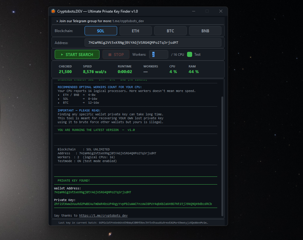Image resolution: width=303 pixels, height=240 pixels.
Task: Choose the BTC blockchain button
Action: (170, 31)
